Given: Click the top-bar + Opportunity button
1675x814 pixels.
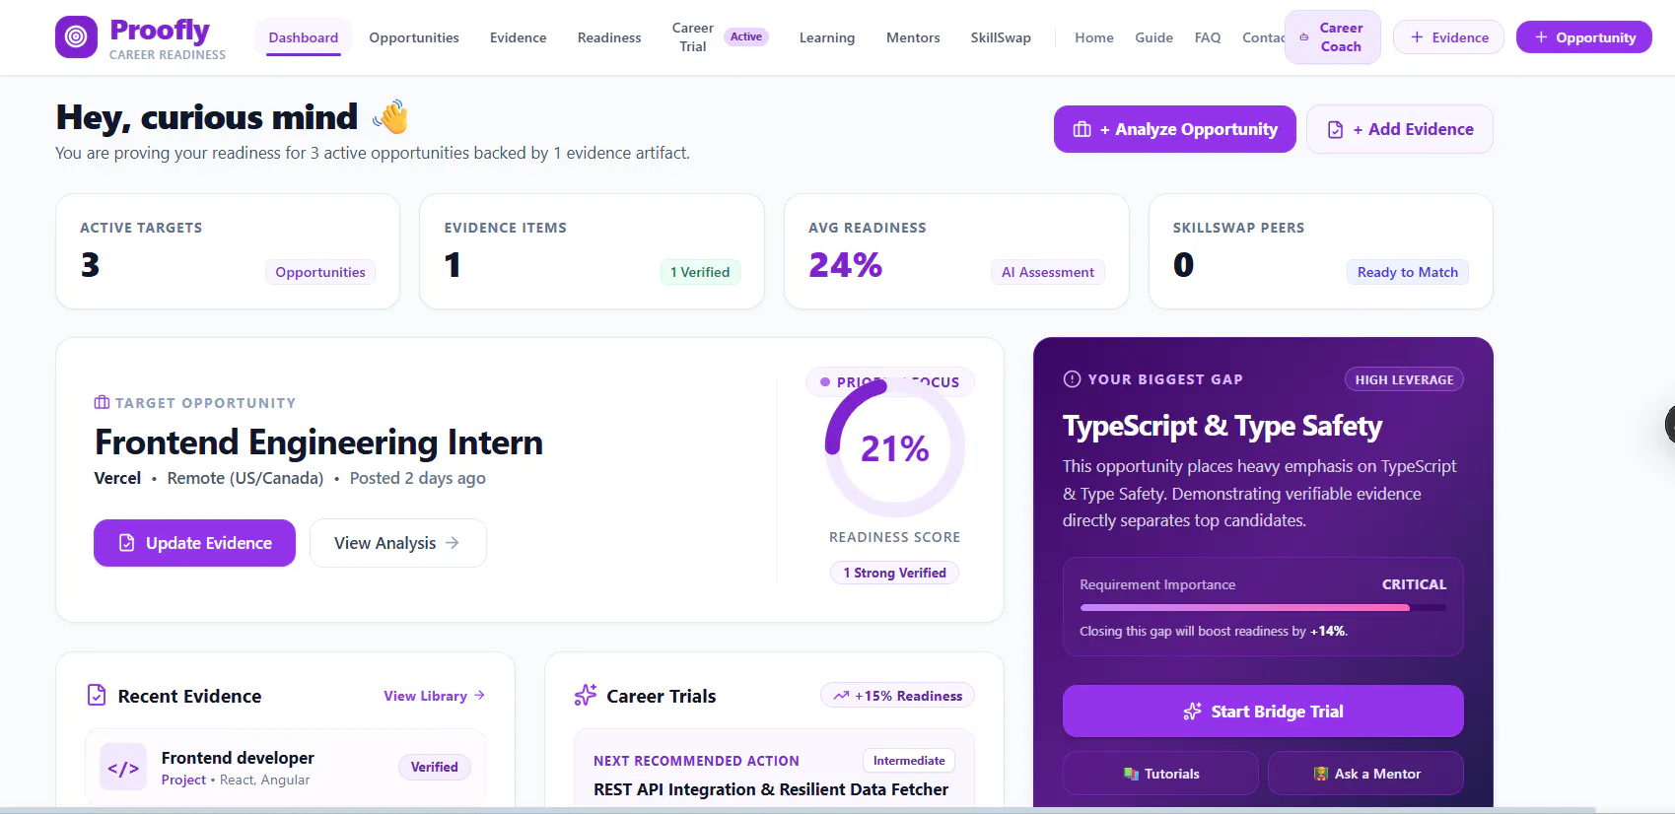Looking at the screenshot, I should 1584,37.
